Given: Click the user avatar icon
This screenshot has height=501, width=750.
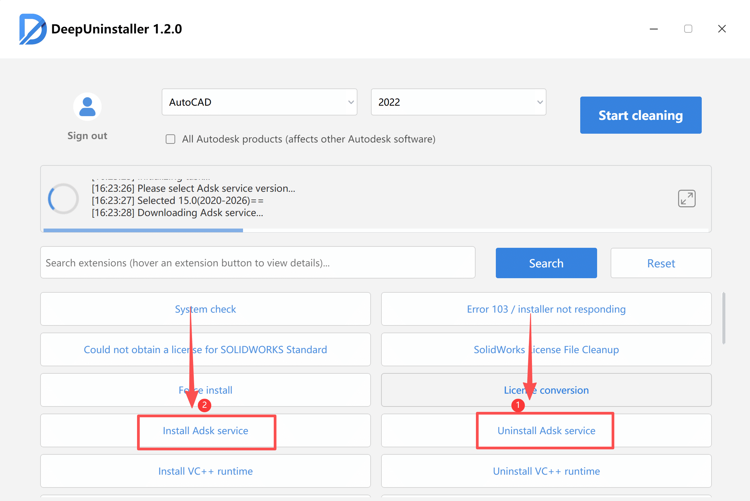Looking at the screenshot, I should click(87, 107).
